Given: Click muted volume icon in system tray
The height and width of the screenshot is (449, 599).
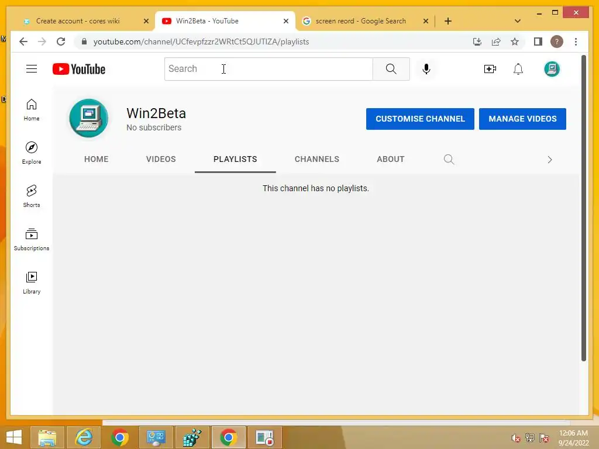Looking at the screenshot, I should (516, 438).
